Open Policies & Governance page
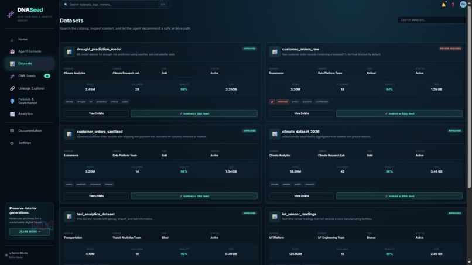472x265 pixels. pos(29,101)
